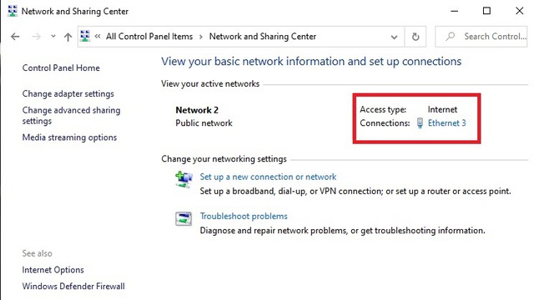Select Network and Sharing Center breadcrumb

coord(263,37)
